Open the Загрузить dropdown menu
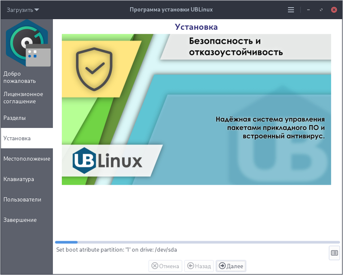The height and width of the screenshot is (275, 343). click(23, 10)
